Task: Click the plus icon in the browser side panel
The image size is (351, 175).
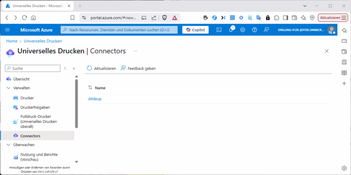Action: point(344,83)
